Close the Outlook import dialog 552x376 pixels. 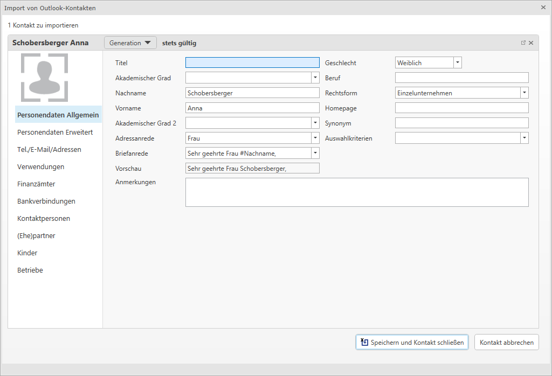pyautogui.click(x=543, y=8)
